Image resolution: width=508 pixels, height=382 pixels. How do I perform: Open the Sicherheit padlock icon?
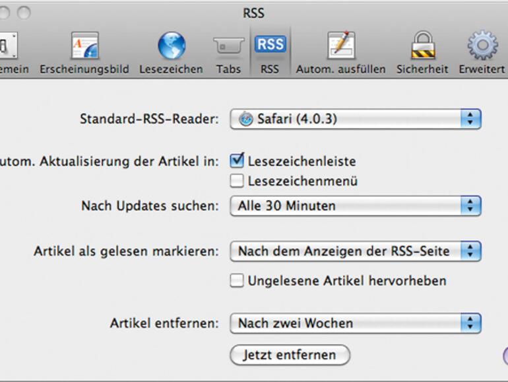[x=423, y=45]
